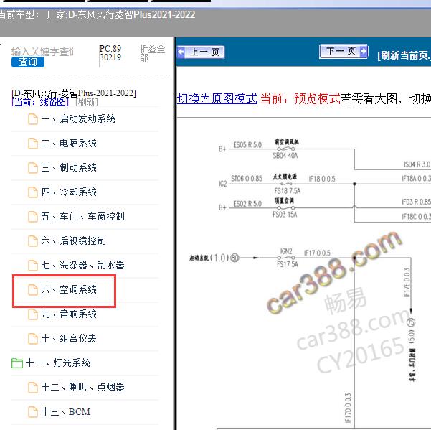Go to next page with 下一页

click(x=344, y=51)
